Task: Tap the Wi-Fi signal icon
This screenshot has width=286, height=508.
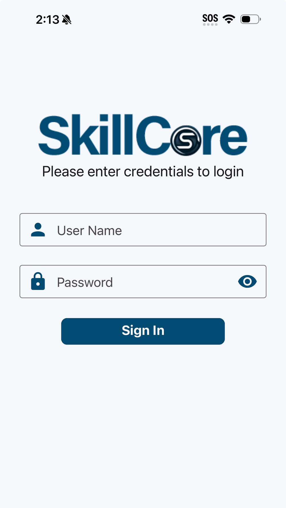Action: click(229, 19)
